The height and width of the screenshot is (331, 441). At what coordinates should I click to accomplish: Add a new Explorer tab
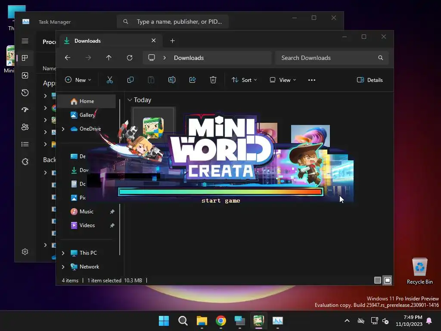(172, 41)
